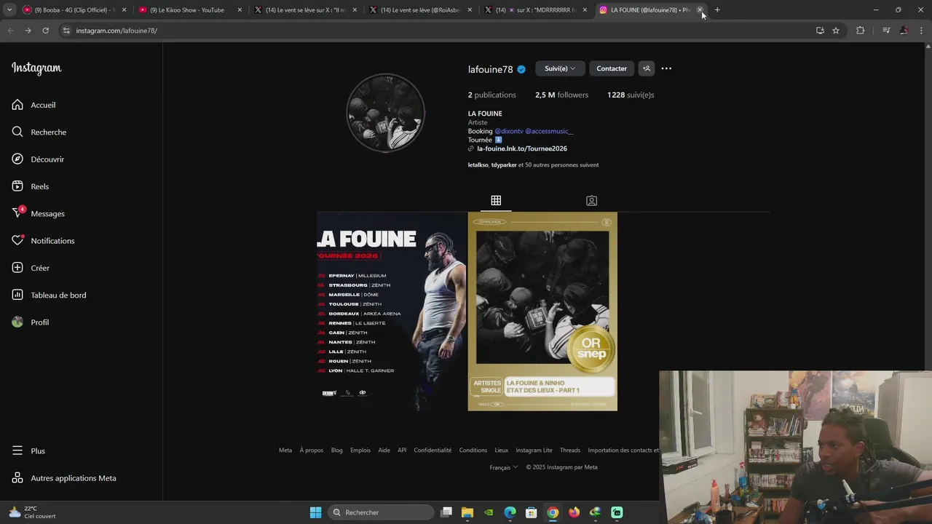The image size is (932, 524).
Task: Open the Instagram Lite footer link
Action: pyautogui.click(x=534, y=450)
